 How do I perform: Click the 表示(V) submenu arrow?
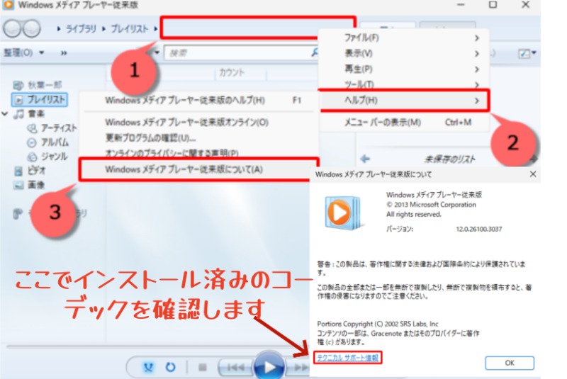[477, 54]
